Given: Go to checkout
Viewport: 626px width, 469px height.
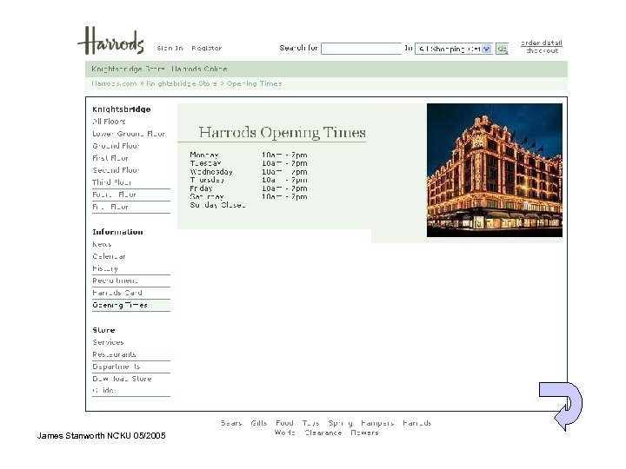Looking at the screenshot, I should 542,50.
